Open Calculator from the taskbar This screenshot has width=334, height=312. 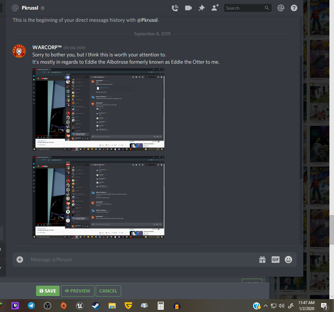(x=161, y=306)
